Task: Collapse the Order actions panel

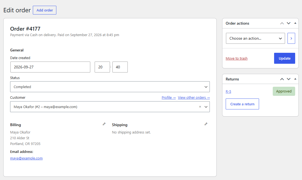Action: pos(295,23)
